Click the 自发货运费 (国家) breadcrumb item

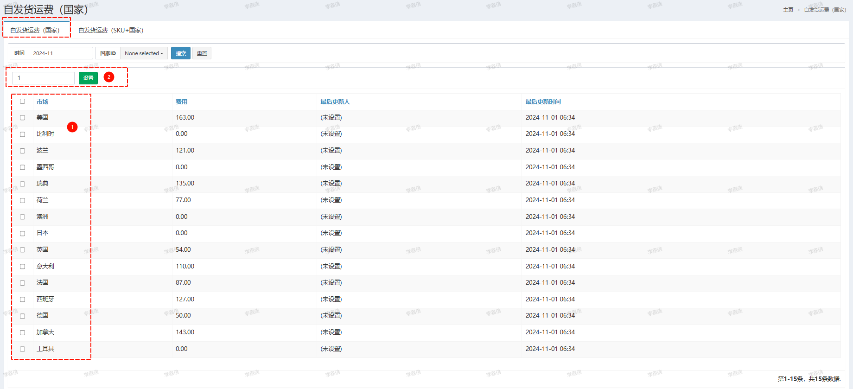coord(825,10)
